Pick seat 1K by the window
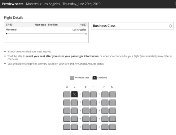 click(x=112, y=94)
